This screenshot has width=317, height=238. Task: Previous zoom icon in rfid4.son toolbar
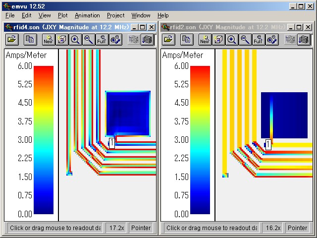point(115,40)
